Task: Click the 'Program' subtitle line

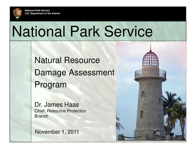Action: tap(51, 85)
